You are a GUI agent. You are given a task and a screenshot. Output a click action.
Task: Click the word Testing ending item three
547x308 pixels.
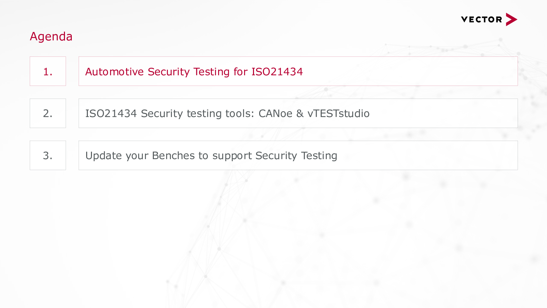pyautogui.click(x=319, y=156)
